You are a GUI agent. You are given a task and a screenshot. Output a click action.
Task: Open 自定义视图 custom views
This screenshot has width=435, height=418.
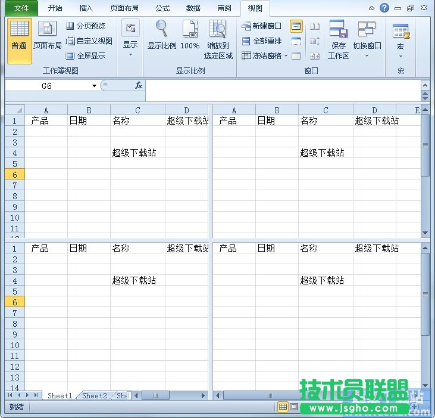89,41
